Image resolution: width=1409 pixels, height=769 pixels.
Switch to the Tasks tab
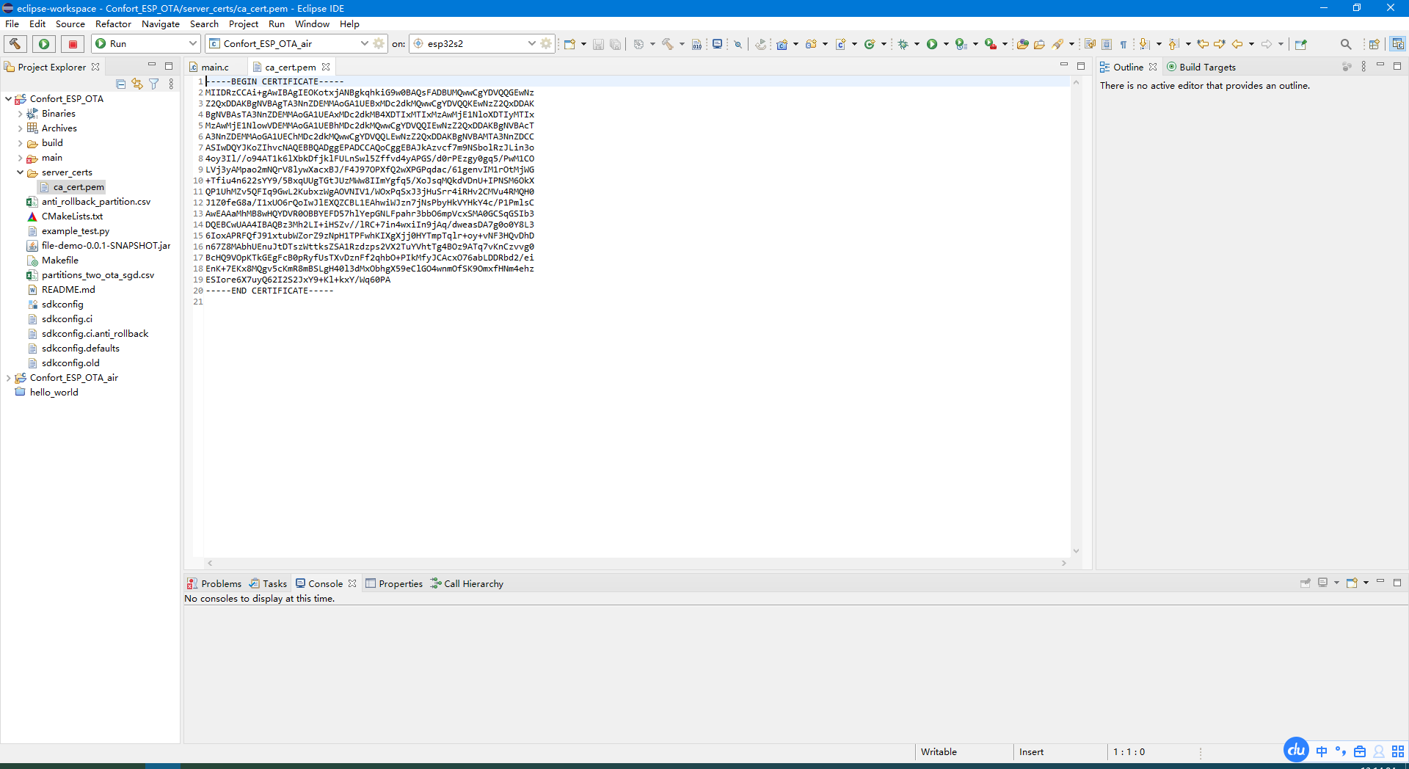[268, 583]
